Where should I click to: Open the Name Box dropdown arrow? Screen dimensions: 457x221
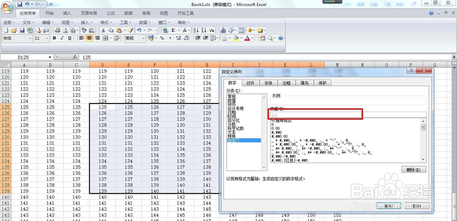(x=50, y=57)
